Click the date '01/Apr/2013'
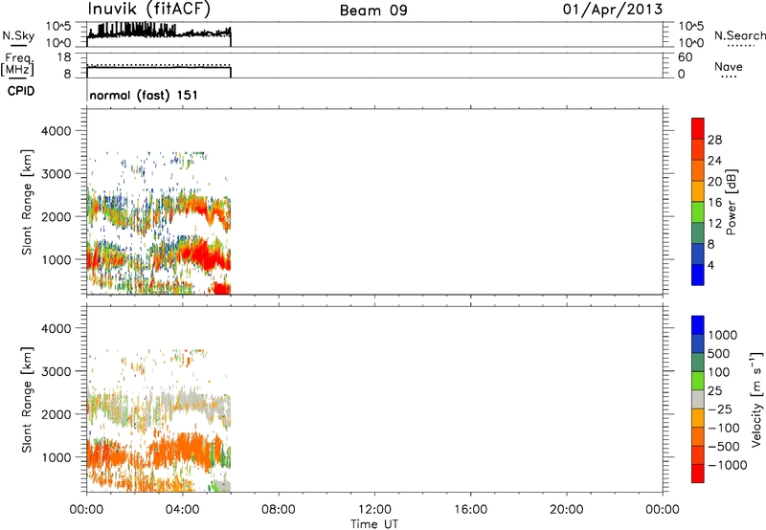Viewport: 766px width, 530px height. (613, 10)
